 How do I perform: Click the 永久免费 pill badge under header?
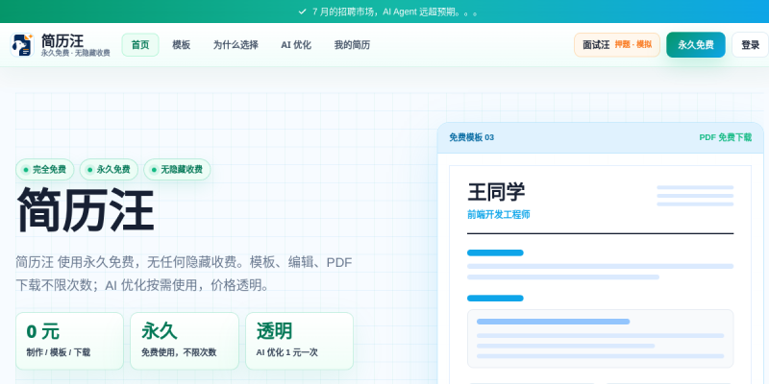click(109, 170)
